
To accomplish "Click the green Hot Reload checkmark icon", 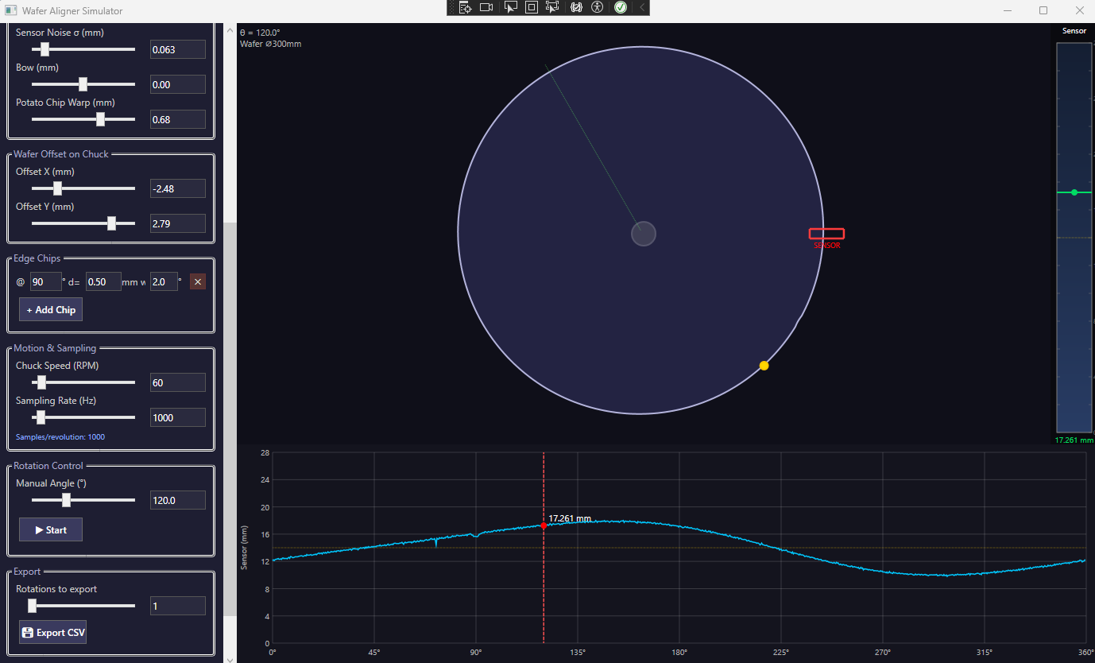I will 621,7.
